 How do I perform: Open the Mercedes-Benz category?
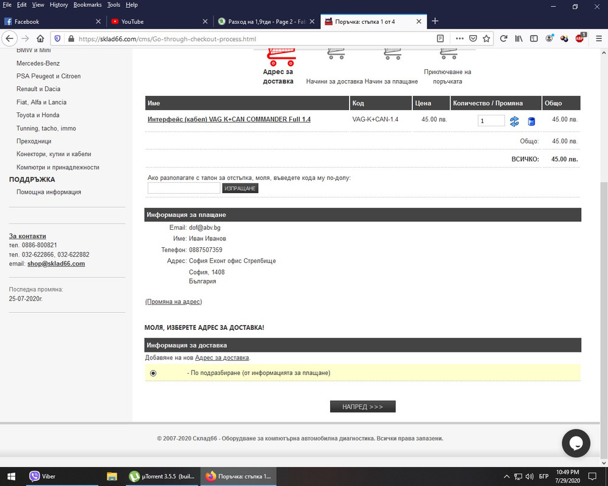(x=38, y=63)
